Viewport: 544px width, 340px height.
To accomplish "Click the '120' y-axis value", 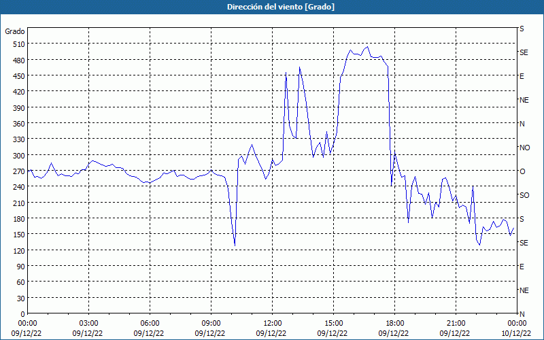I will (20, 251).
